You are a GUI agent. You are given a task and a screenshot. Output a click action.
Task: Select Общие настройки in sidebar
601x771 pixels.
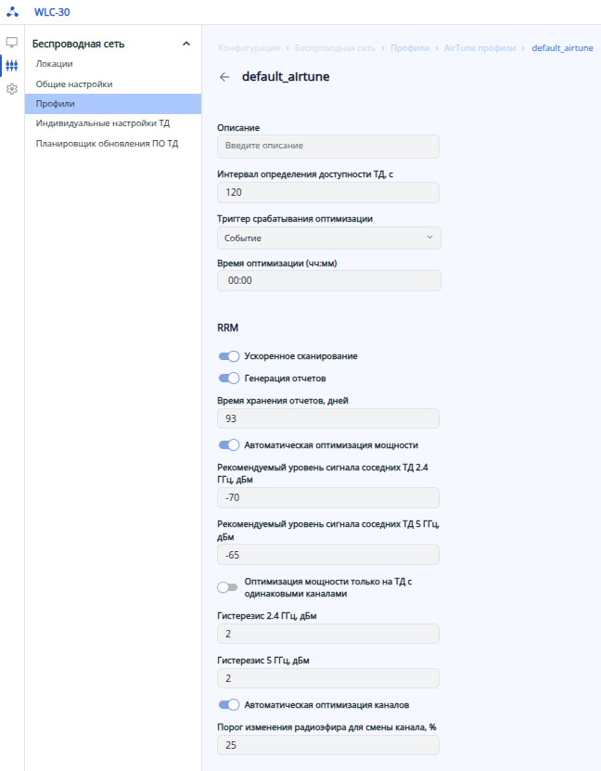74,84
